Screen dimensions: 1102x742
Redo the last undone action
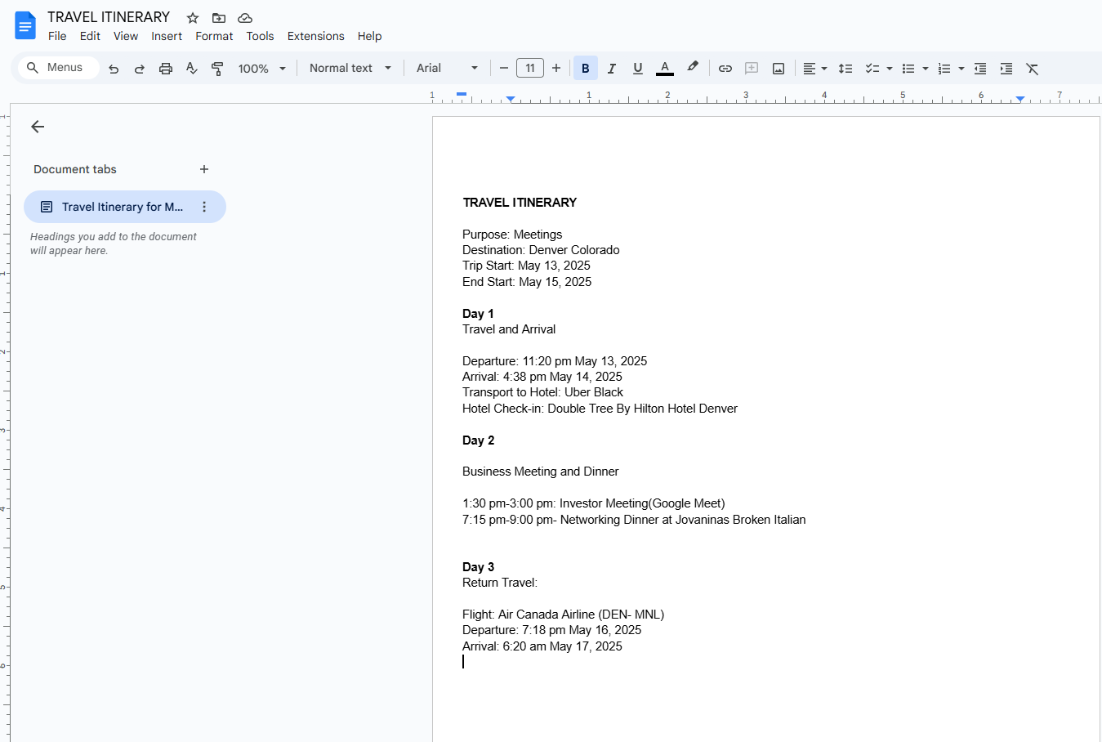pyautogui.click(x=140, y=69)
